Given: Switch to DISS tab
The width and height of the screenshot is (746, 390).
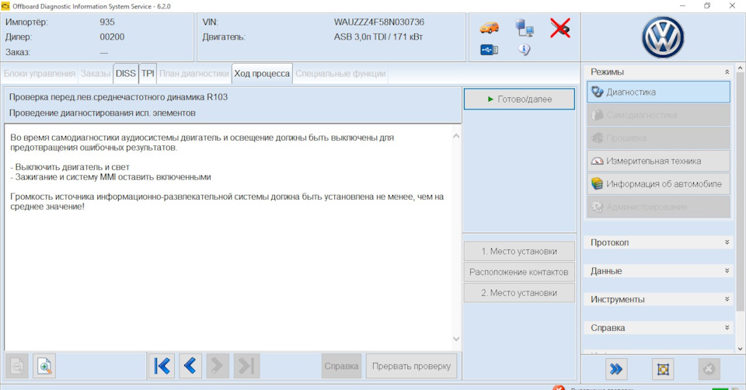Looking at the screenshot, I should point(126,74).
